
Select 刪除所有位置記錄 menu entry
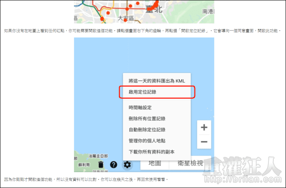[x=147, y=119]
